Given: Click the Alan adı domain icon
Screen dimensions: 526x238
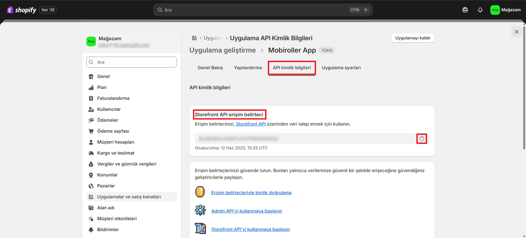Looking at the screenshot, I should coord(91,208).
